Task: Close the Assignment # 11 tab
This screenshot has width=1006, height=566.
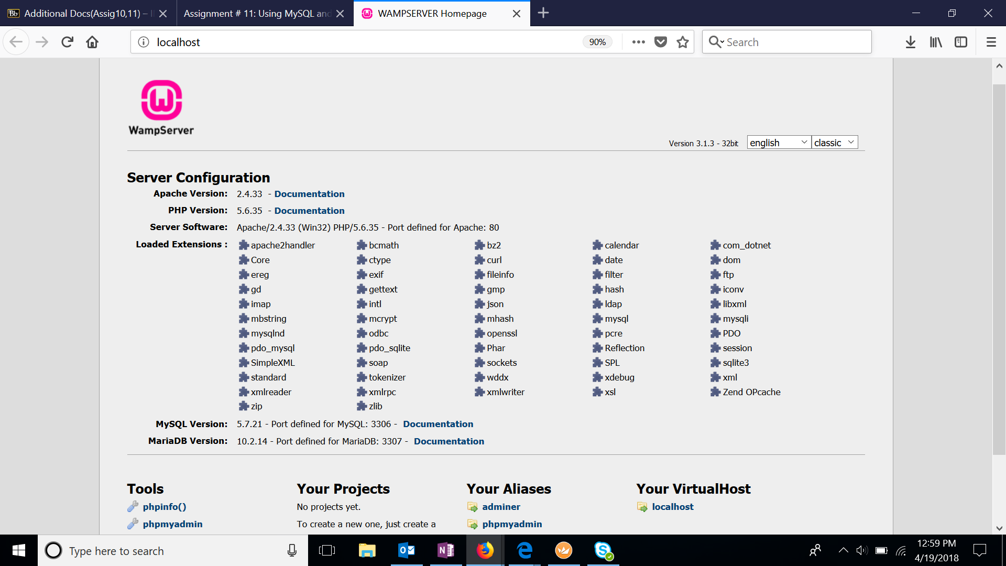Action: [340, 14]
